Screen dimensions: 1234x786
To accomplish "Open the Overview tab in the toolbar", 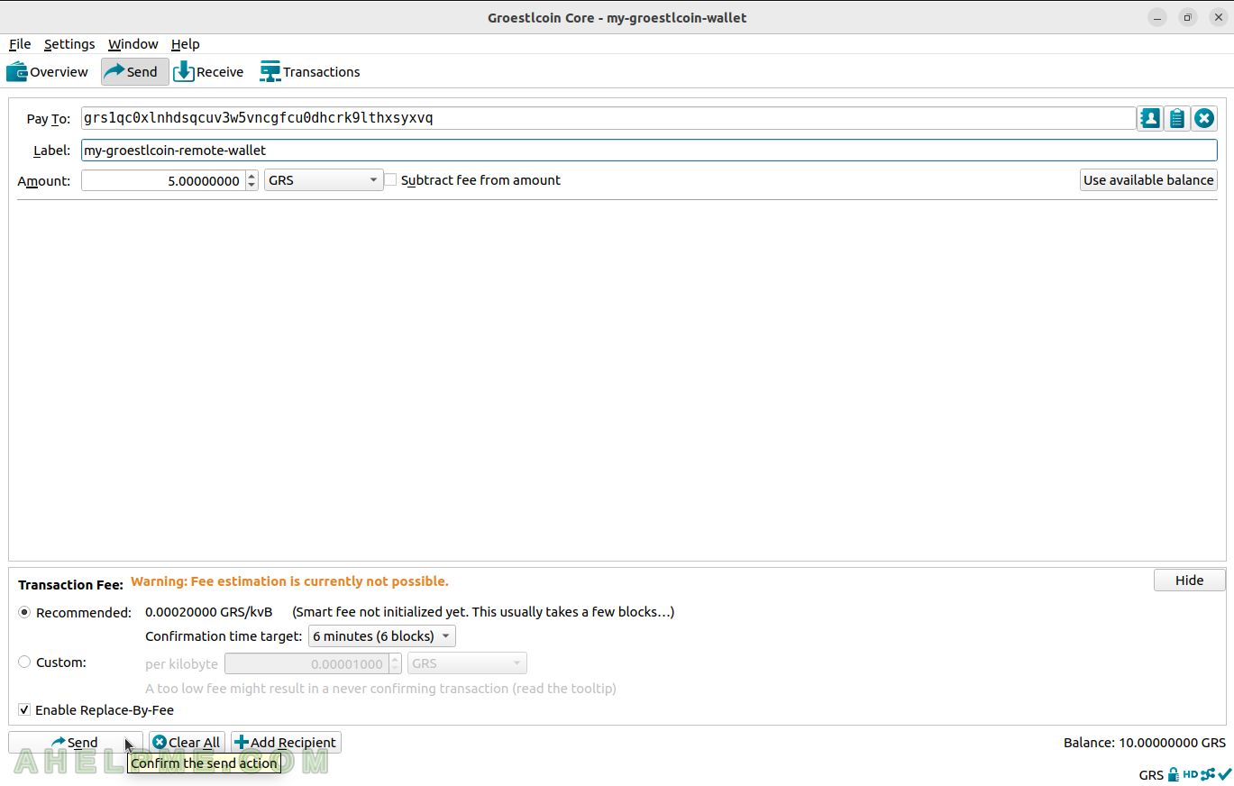I will coord(47,72).
